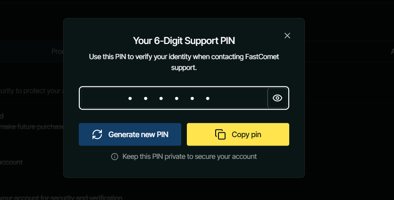
Task: Click the last masked PIN dot
Action: coord(208,99)
